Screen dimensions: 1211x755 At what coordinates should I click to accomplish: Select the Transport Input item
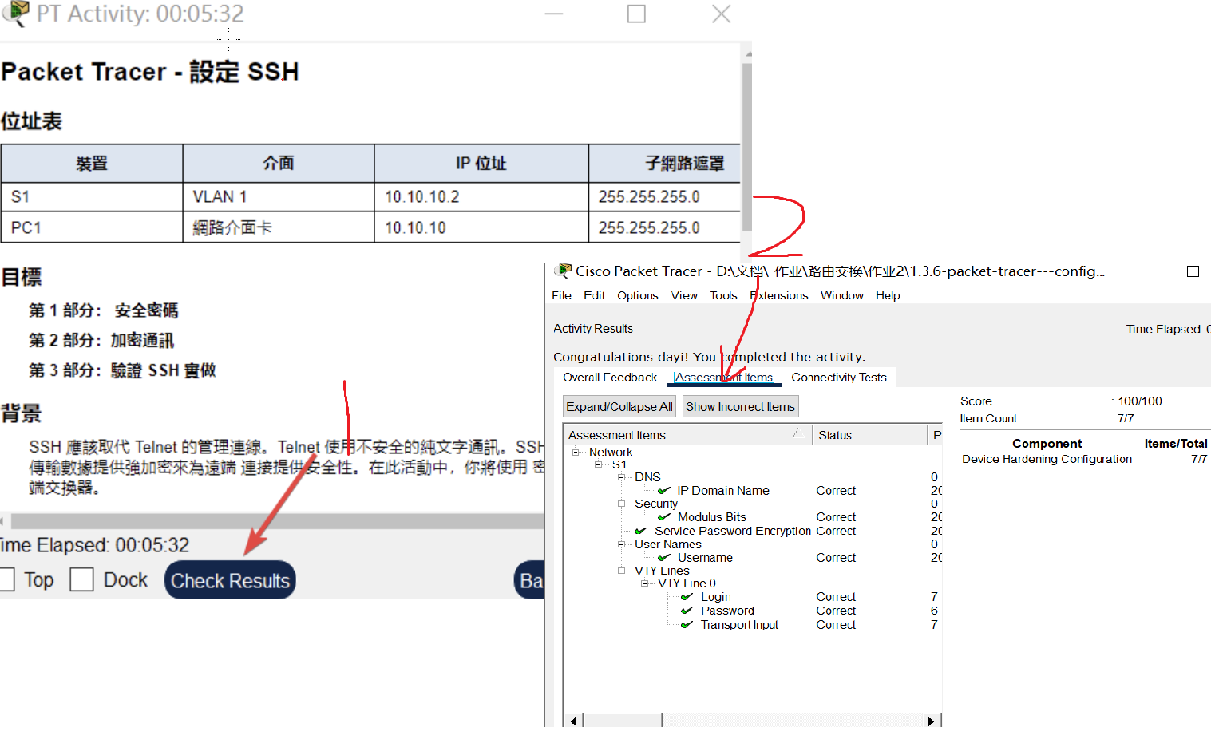coord(739,625)
